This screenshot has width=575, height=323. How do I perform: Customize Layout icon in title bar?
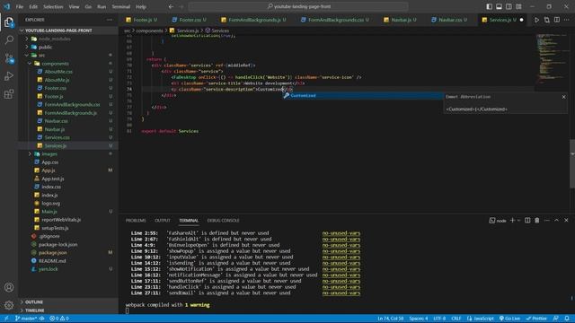(518, 6)
